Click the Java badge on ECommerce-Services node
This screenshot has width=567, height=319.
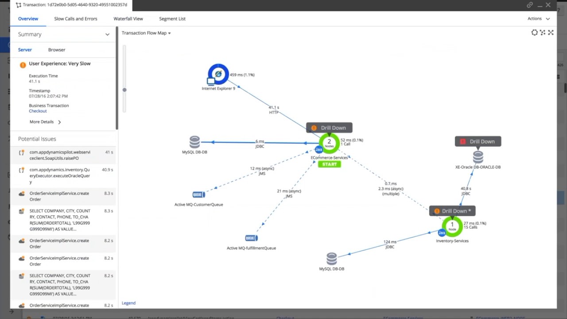(318, 150)
